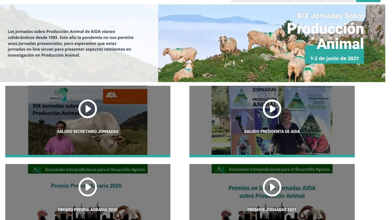Image resolution: width=392 pixels, height=220 pixels.
Task: Click the orange AIDA logo in first video
Action: pyautogui.click(x=125, y=96)
